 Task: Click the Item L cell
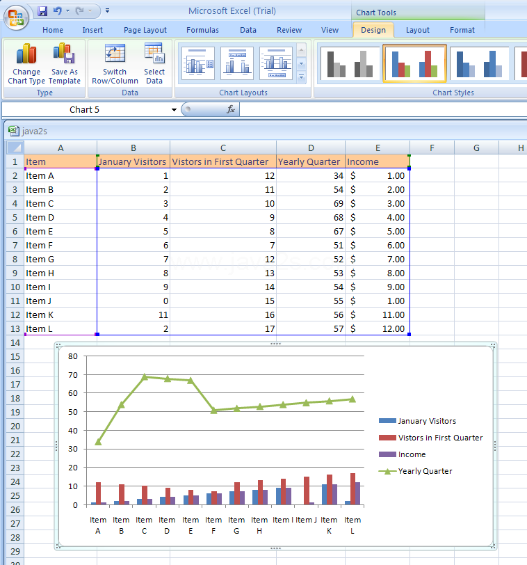(60, 328)
